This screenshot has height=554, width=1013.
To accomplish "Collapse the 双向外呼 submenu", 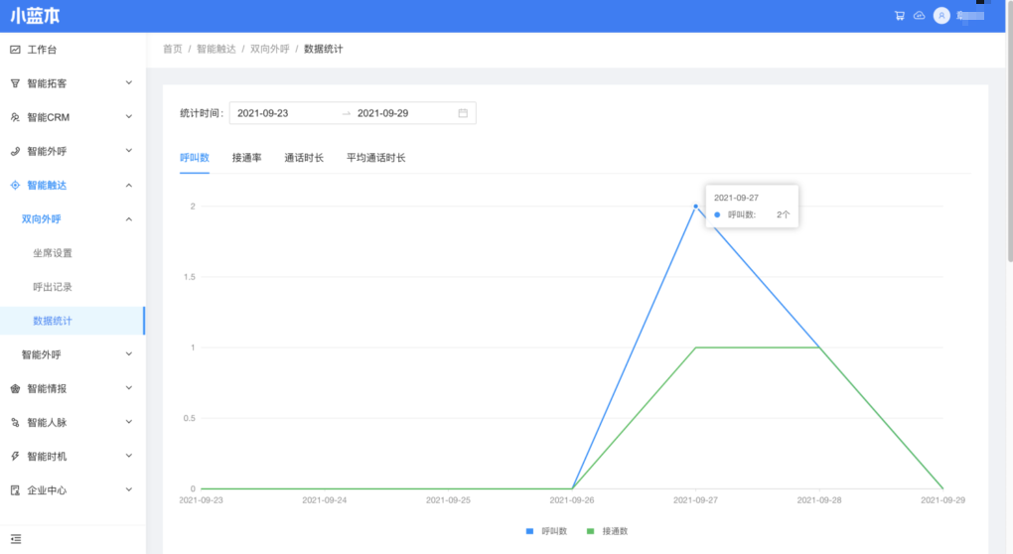I will point(128,219).
